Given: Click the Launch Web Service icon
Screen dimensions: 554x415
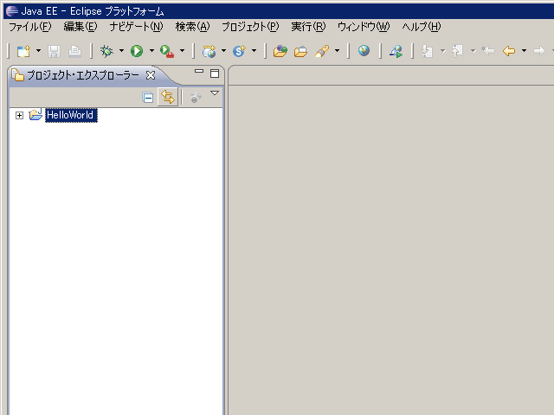Looking at the screenshot, I should coord(396,51).
